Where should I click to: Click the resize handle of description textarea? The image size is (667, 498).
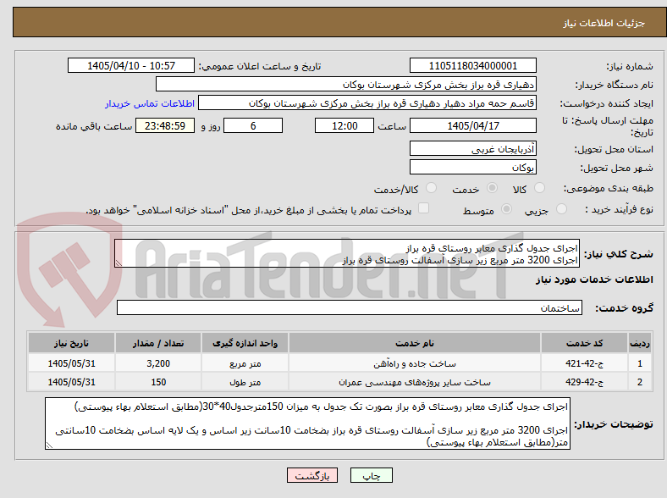click(119, 263)
